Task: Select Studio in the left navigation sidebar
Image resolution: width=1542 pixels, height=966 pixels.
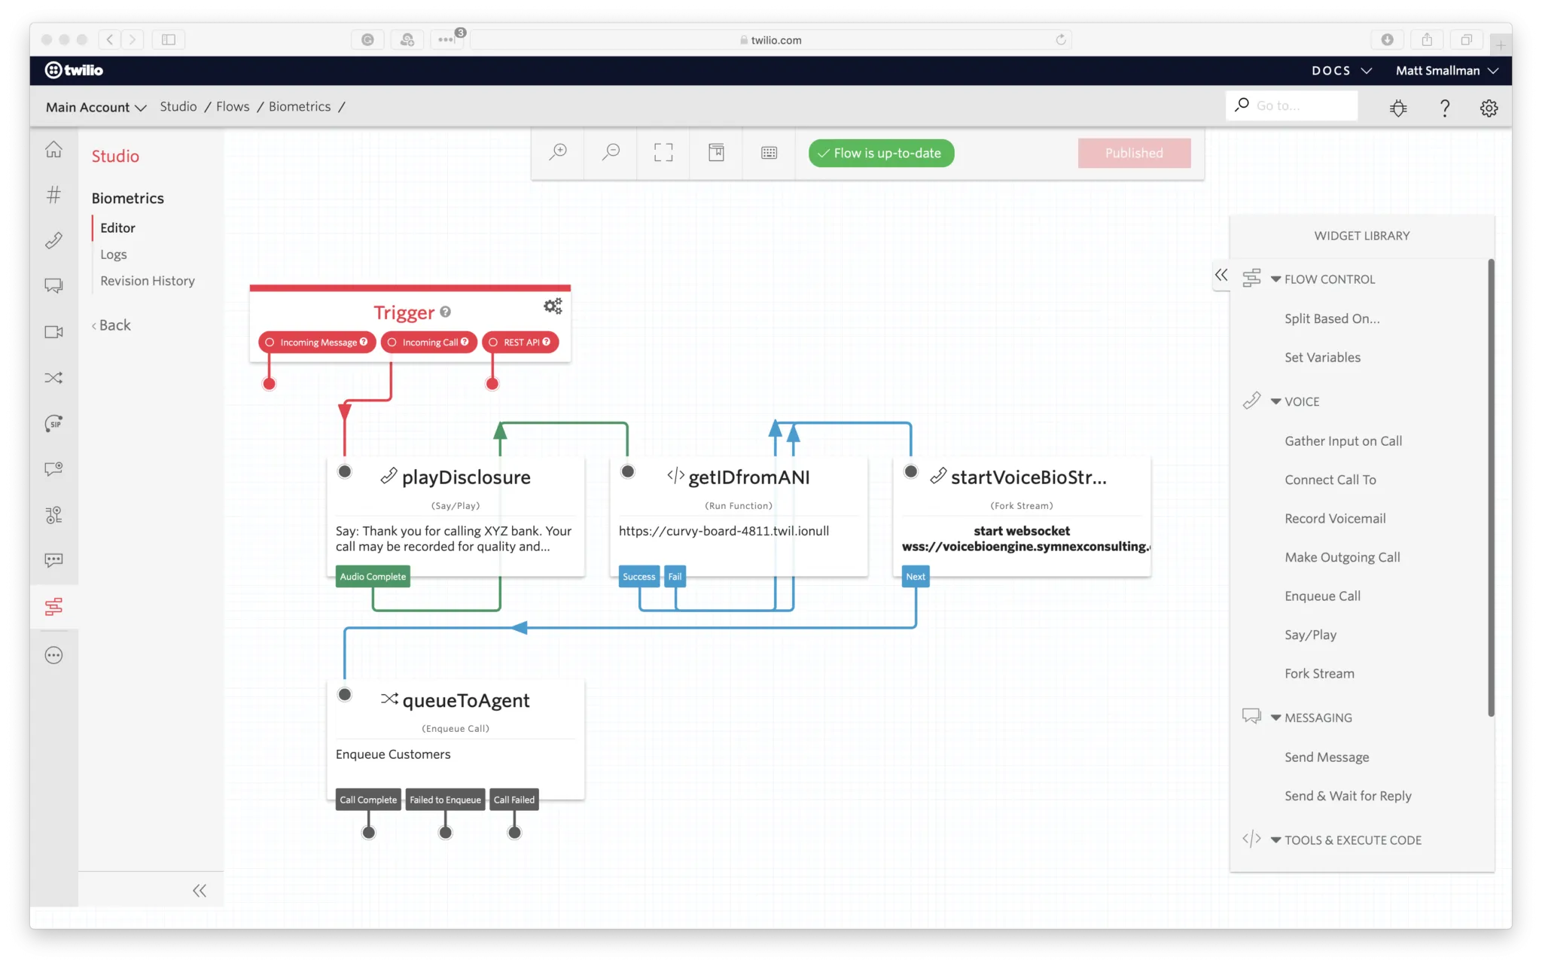Action: 114,156
